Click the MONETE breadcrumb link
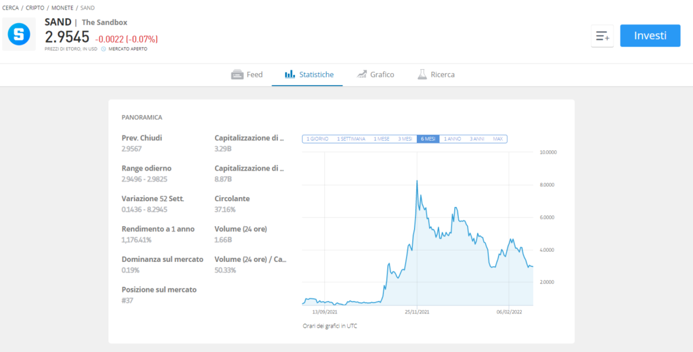 (x=62, y=8)
